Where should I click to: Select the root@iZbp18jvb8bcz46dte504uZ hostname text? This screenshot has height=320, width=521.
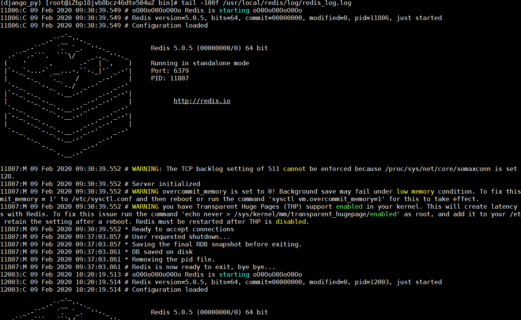tap(102, 3)
